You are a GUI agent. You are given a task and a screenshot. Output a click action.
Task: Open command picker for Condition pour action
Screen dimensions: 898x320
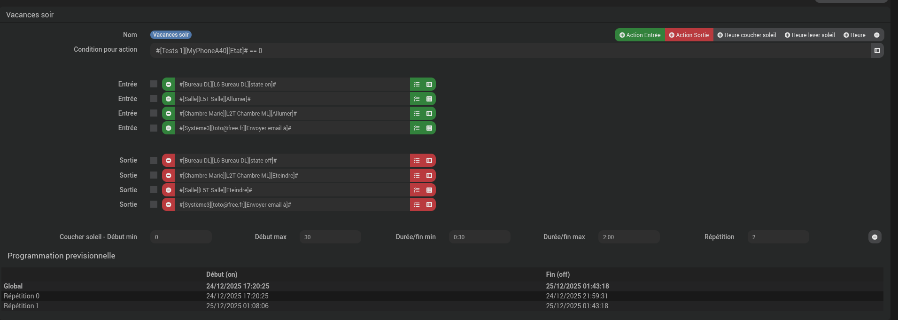coord(877,50)
